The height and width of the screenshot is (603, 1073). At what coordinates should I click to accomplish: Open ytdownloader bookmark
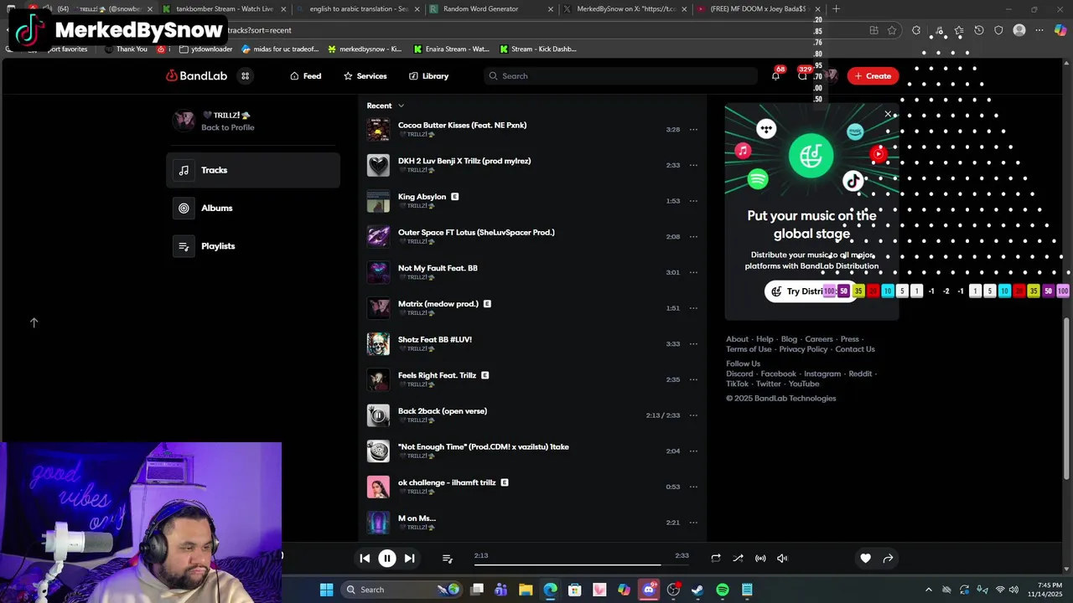click(205, 49)
